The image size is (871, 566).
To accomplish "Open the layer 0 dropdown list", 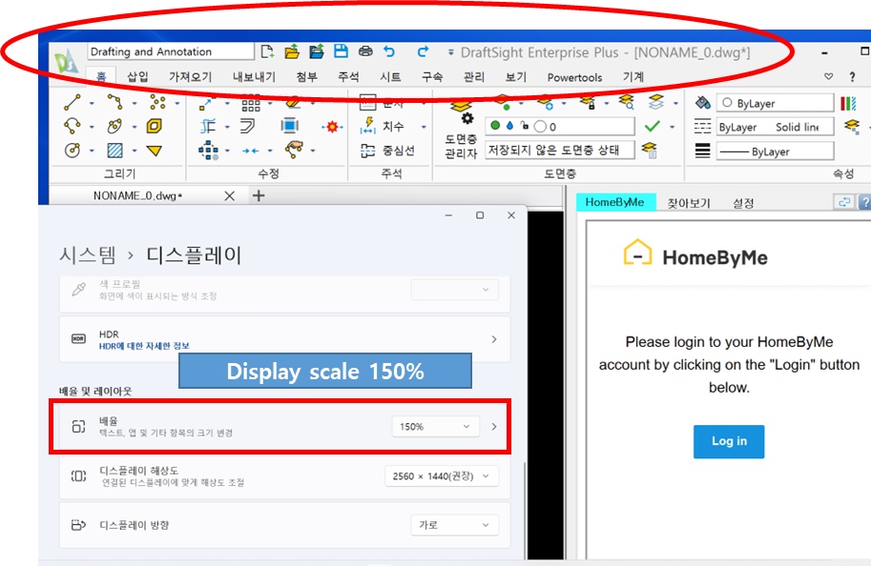I will pyautogui.click(x=559, y=127).
